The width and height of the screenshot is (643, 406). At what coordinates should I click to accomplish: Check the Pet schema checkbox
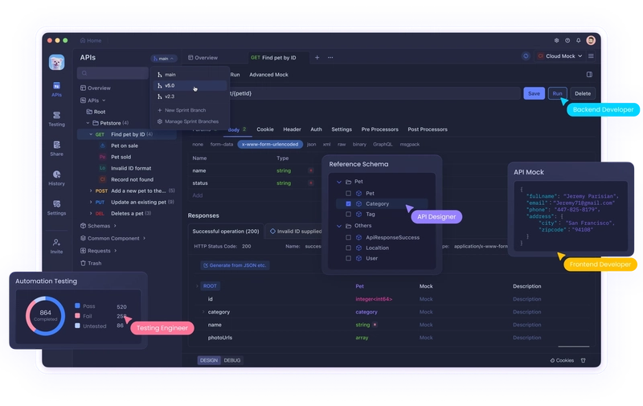coord(348,193)
